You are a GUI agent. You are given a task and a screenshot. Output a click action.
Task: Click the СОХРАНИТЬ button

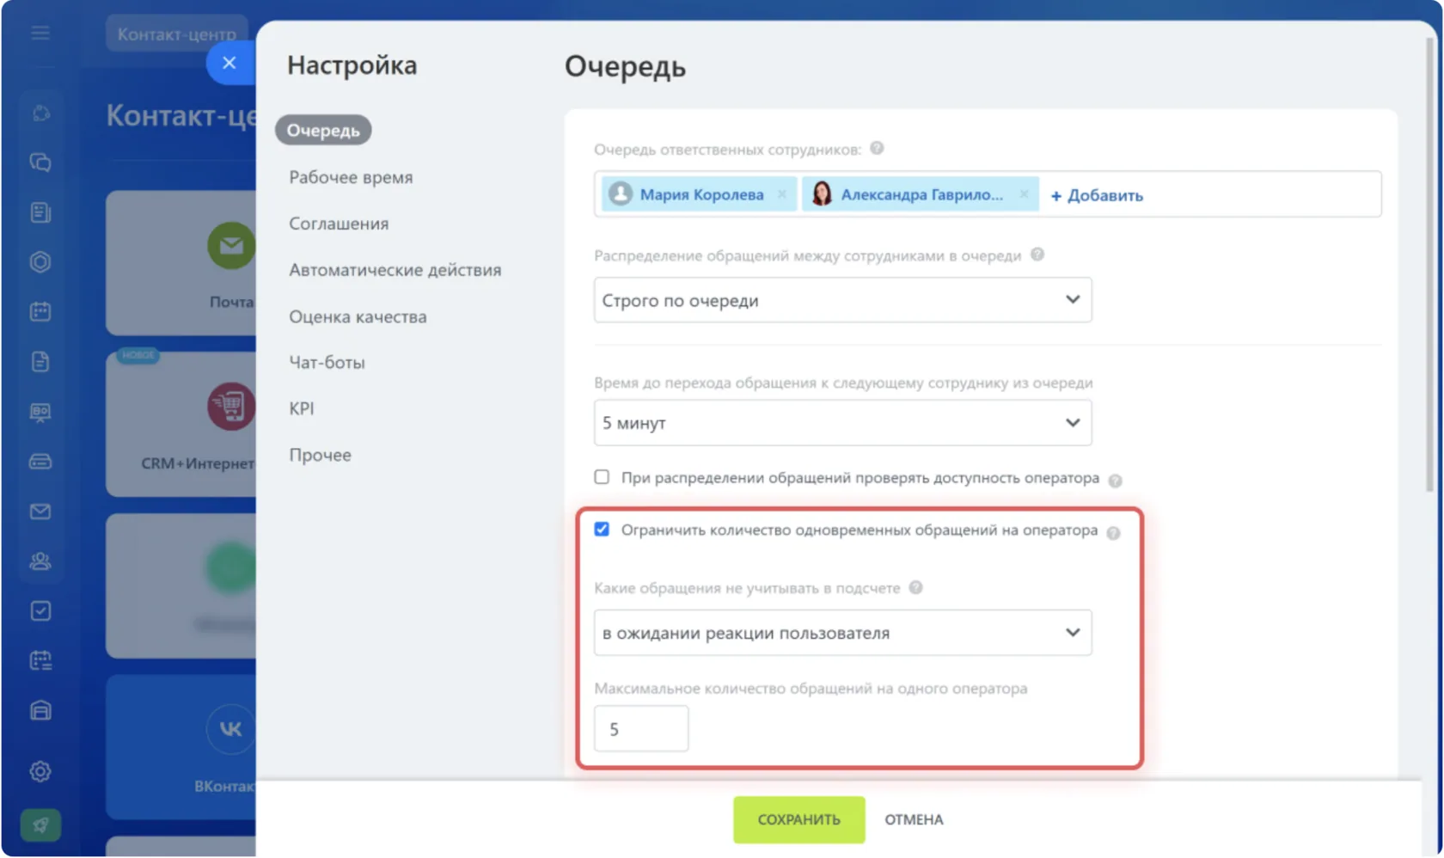[798, 819]
